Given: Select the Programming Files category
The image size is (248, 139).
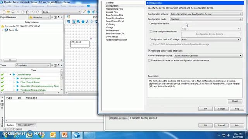Looking at the screenshot, I should (x=114, y=9).
